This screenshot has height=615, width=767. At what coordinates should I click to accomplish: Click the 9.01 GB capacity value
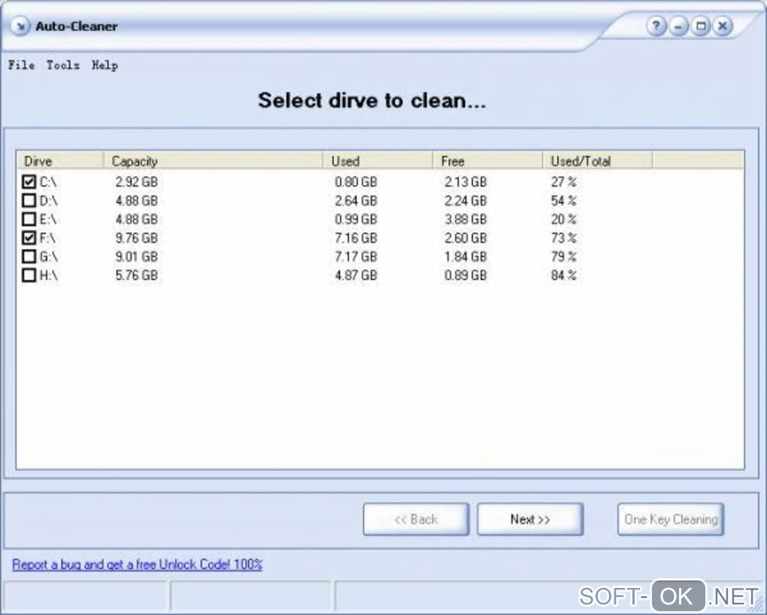click(x=136, y=256)
